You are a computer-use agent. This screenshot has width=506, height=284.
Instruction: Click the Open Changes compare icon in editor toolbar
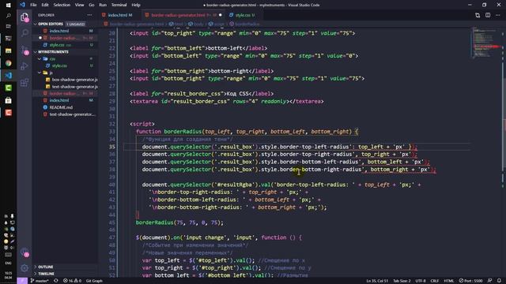(x=478, y=15)
